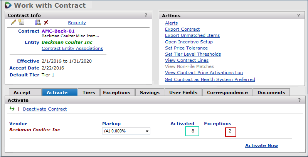The image size is (308, 157).
Task: Click the pencil edit contract icon
Action: pyautogui.click(x=13, y=23)
